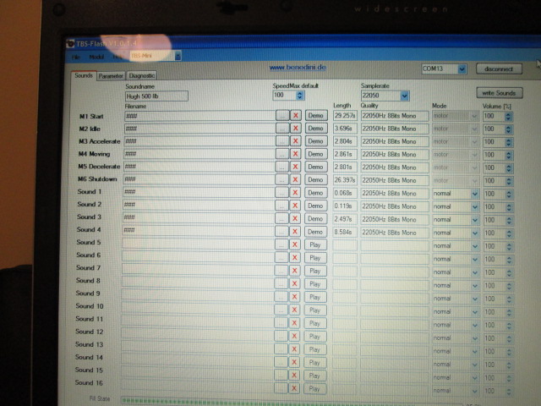
Task: Open the COM13 port dropdown
Action: point(462,69)
